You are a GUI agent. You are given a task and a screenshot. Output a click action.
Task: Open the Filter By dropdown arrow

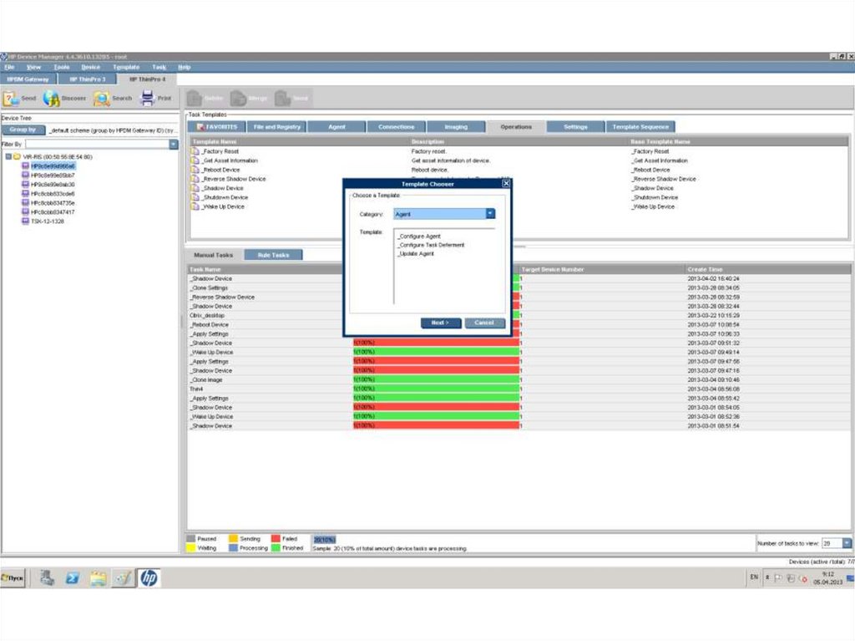coord(174,144)
